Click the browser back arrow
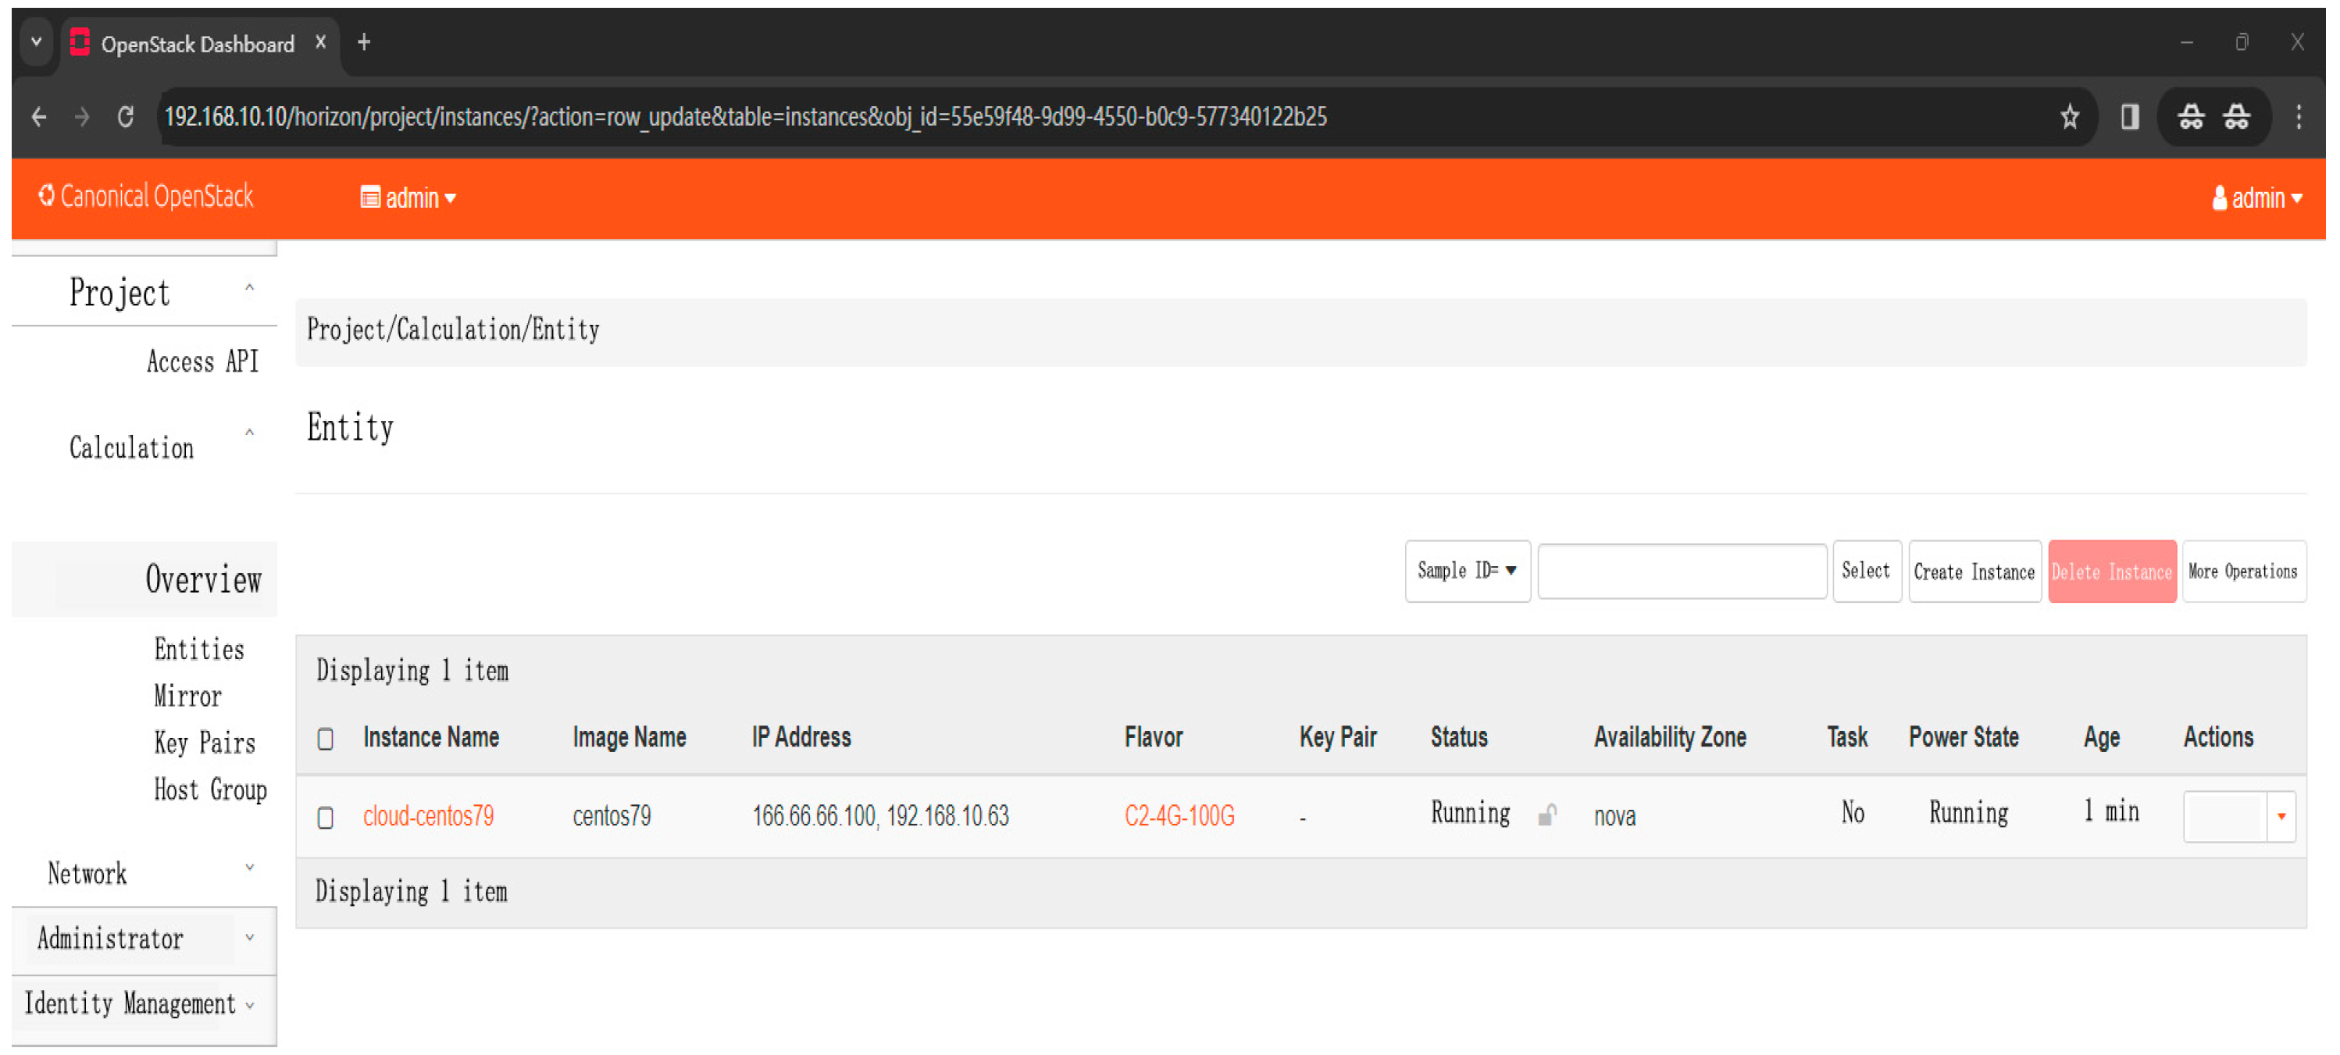The image size is (2340, 1055). [38, 116]
